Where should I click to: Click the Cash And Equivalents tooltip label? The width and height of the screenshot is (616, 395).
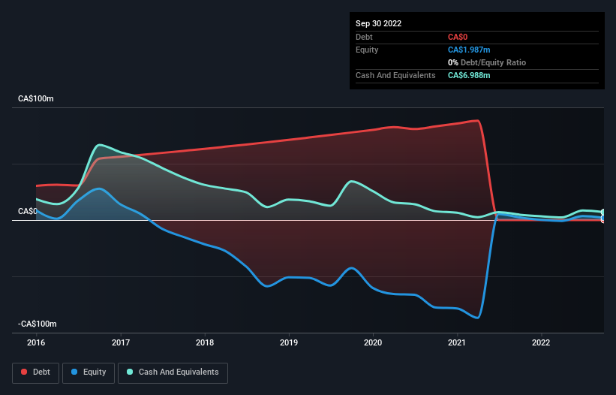(395, 75)
